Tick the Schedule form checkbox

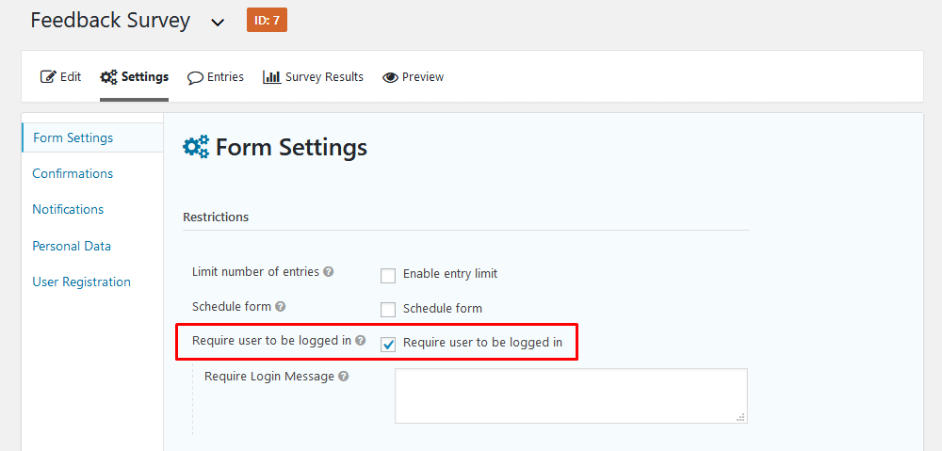click(388, 310)
